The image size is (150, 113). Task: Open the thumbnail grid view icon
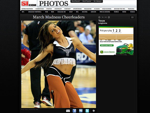click(132, 17)
